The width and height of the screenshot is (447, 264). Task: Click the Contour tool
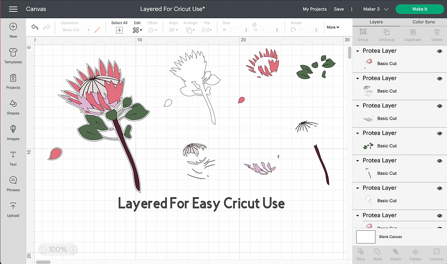(x=437, y=254)
